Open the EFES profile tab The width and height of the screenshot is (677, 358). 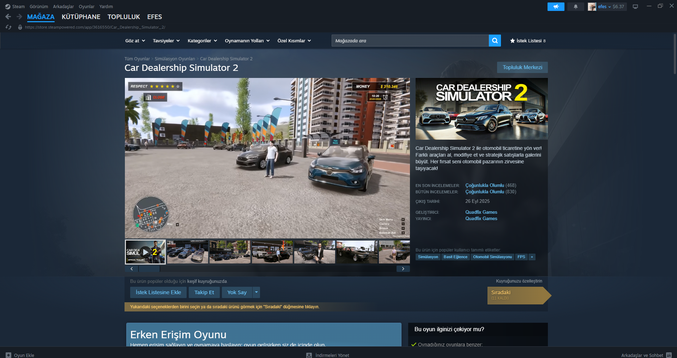click(x=155, y=17)
